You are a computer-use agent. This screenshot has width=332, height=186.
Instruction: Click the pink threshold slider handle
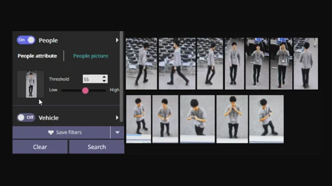tap(85, 90)
